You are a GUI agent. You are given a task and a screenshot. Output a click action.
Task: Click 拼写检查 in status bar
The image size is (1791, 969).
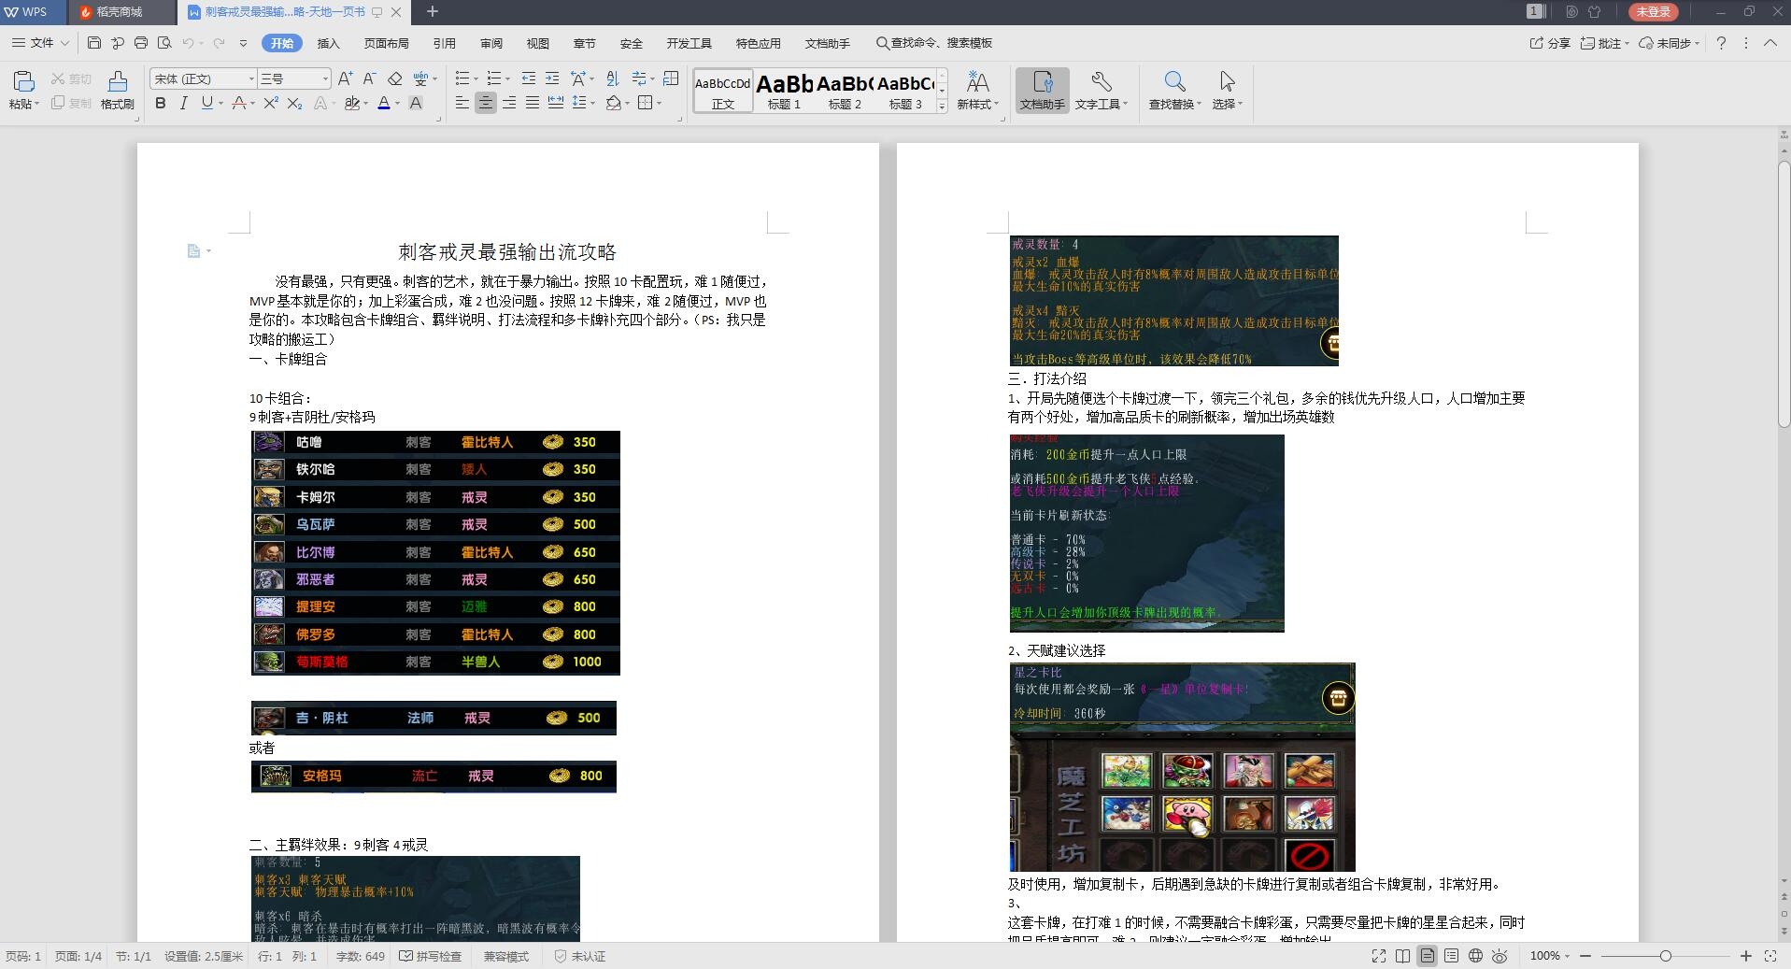431,956
